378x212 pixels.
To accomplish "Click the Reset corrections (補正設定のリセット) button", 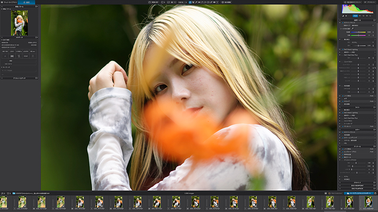I will [352, 2].
